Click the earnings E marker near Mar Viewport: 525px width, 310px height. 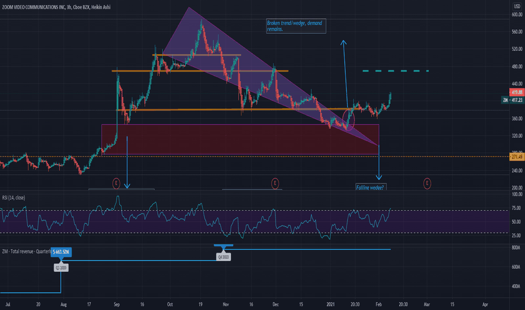click(x=427, y=183)
